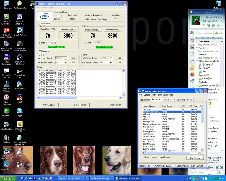Image resolution: width=226 pixels, height=181 pixels.
Task: Launch Nero StartSmart from desktop
Action: (6, 97)
